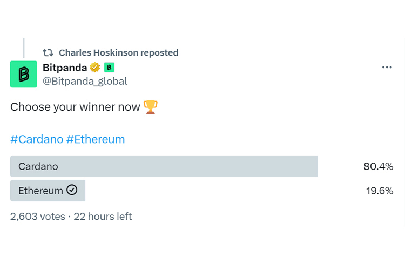Open the #Cardano hashtag
The image size is (405, 270).
pyautogui.click(x=36, y=139)
